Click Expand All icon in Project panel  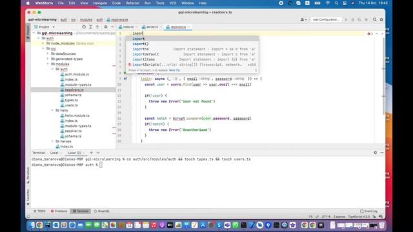[90, 27]
